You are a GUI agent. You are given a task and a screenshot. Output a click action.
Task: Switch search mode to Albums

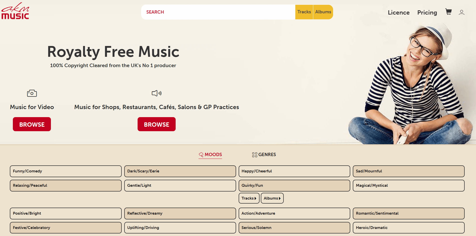(323, 12)
